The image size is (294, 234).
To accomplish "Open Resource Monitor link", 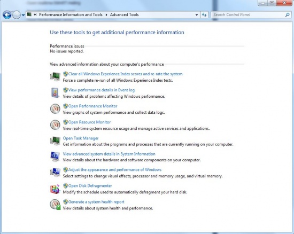I will point(89,122).
